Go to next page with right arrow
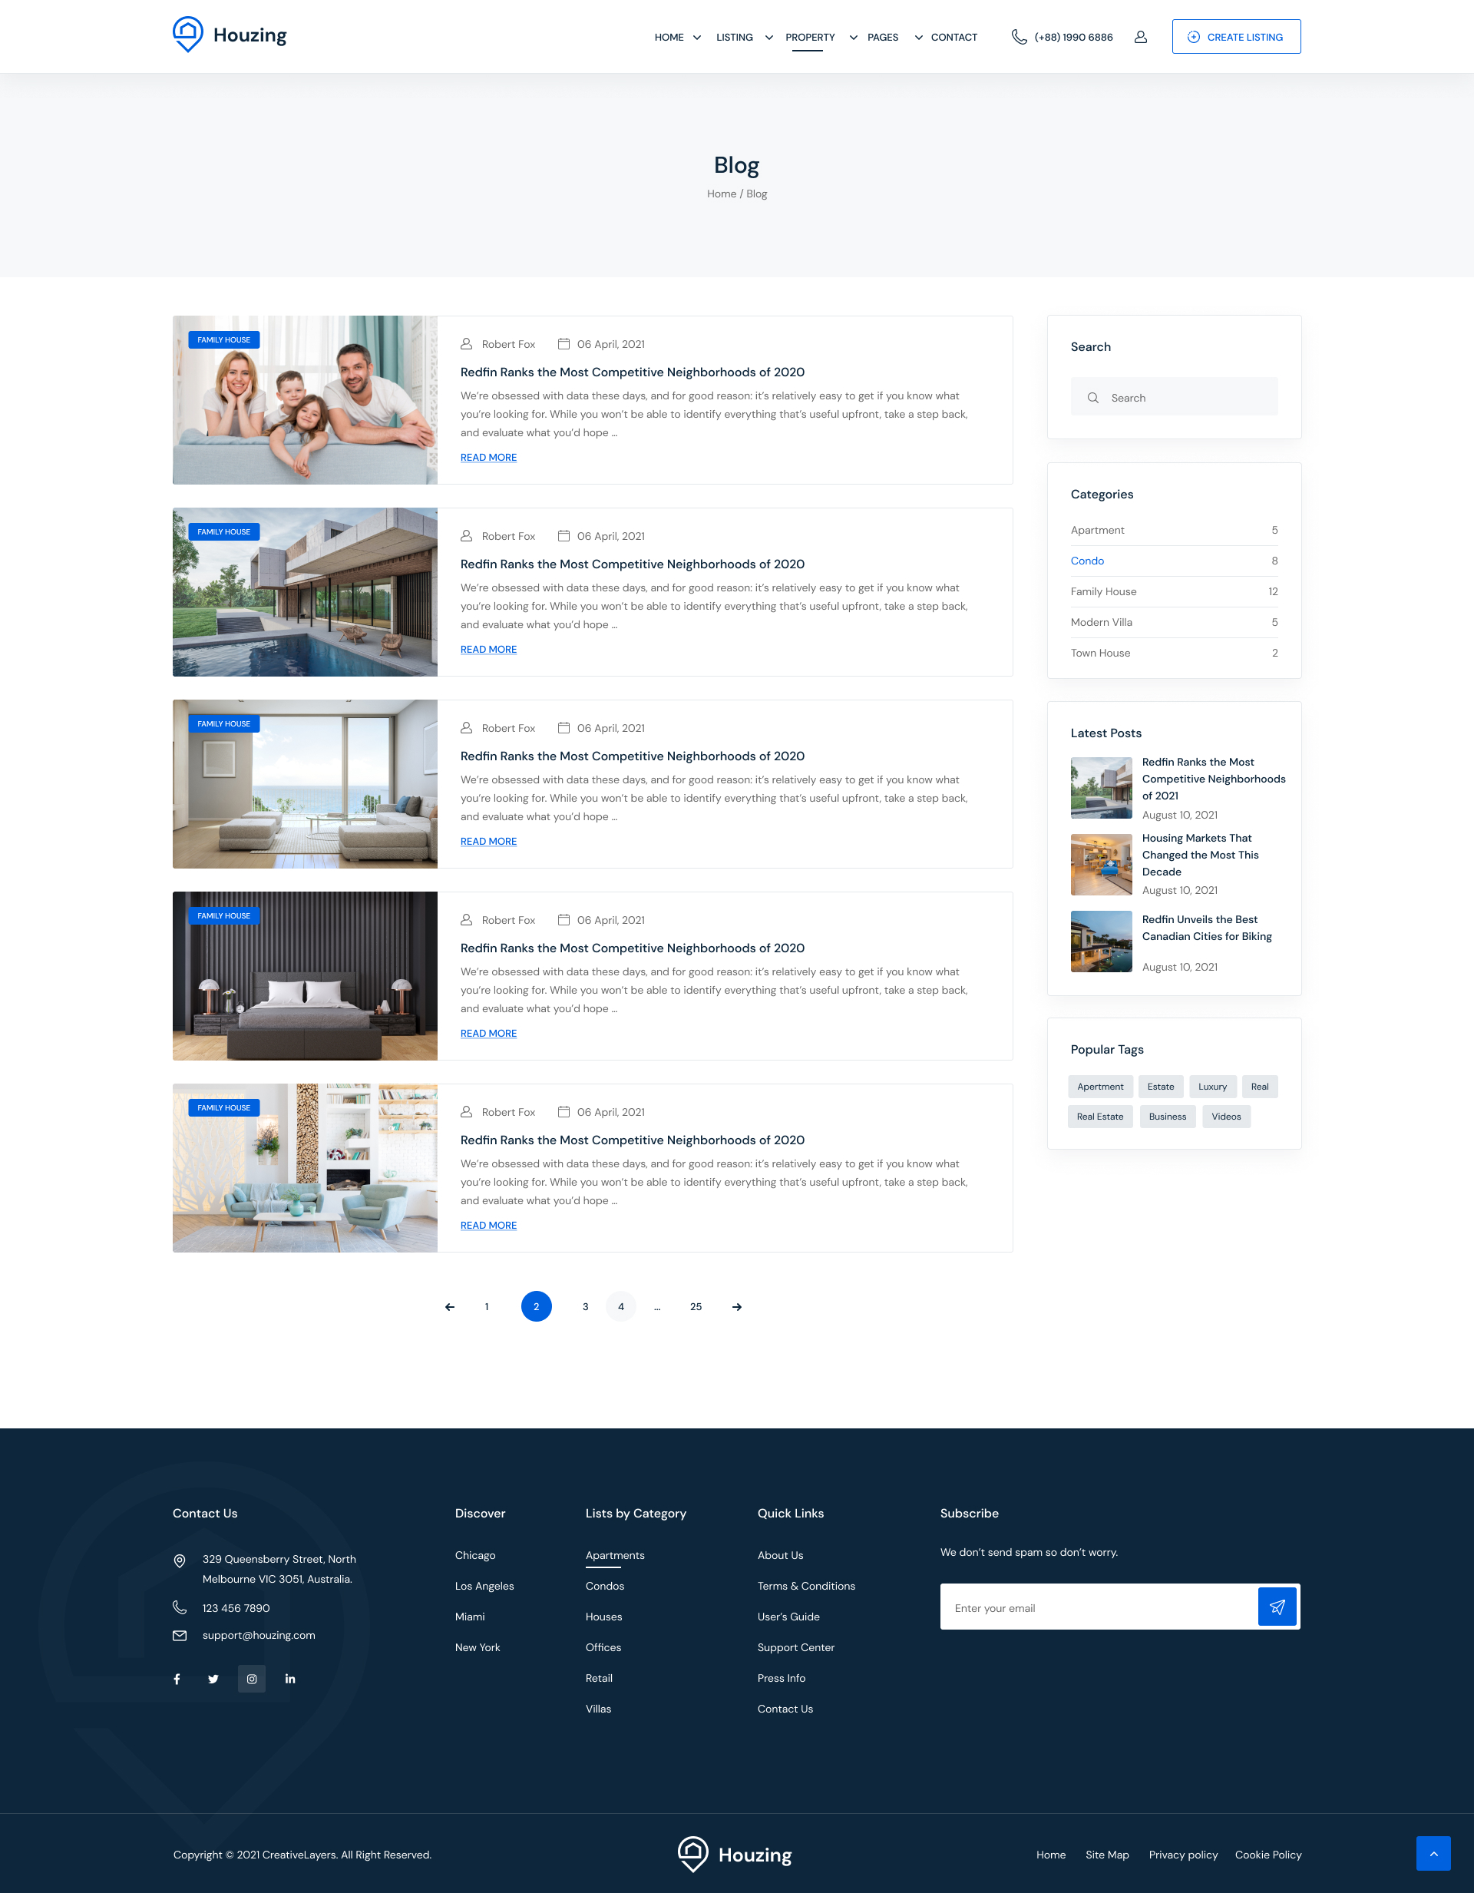The image size is (1474, 1893). [x=736, y=1306]
